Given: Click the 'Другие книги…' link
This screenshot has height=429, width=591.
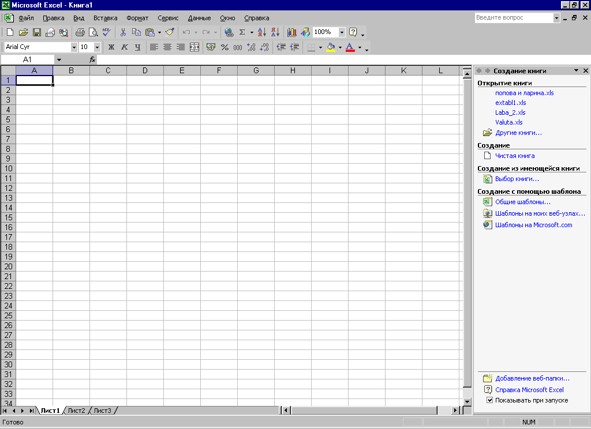Looking at the screenshot, I should [x=518, y=133].
